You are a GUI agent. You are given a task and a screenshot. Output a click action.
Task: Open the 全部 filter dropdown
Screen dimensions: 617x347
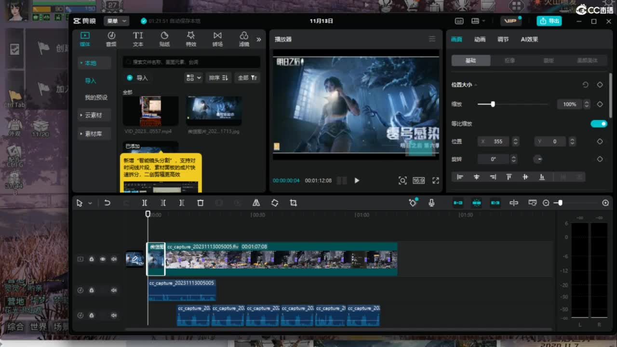click(x=248, y=78)
